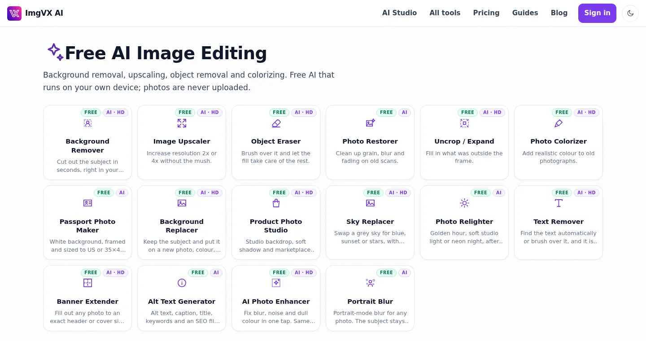Click the Banner Extender grid icon

click(x=87, y=283)
